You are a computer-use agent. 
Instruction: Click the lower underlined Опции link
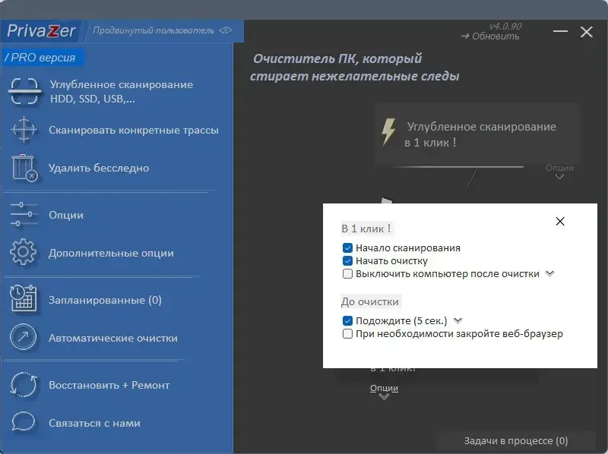384,388
